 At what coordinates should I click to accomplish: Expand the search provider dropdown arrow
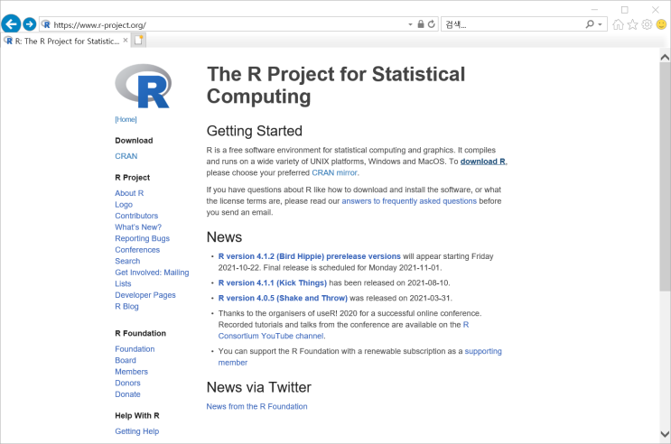(x=601, y=24)
